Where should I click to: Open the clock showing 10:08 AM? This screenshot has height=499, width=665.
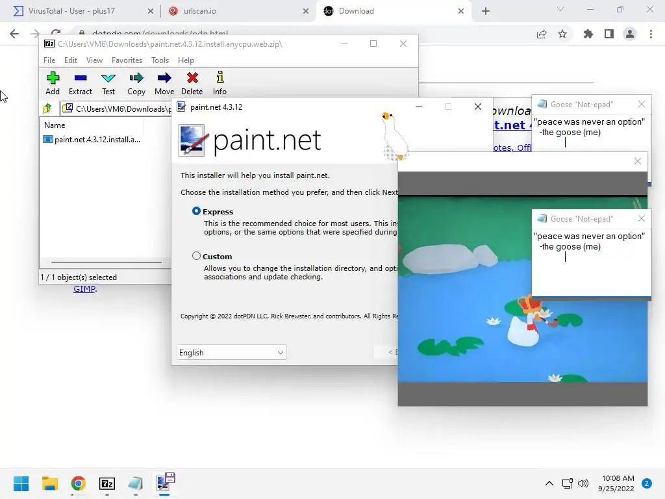616,483
